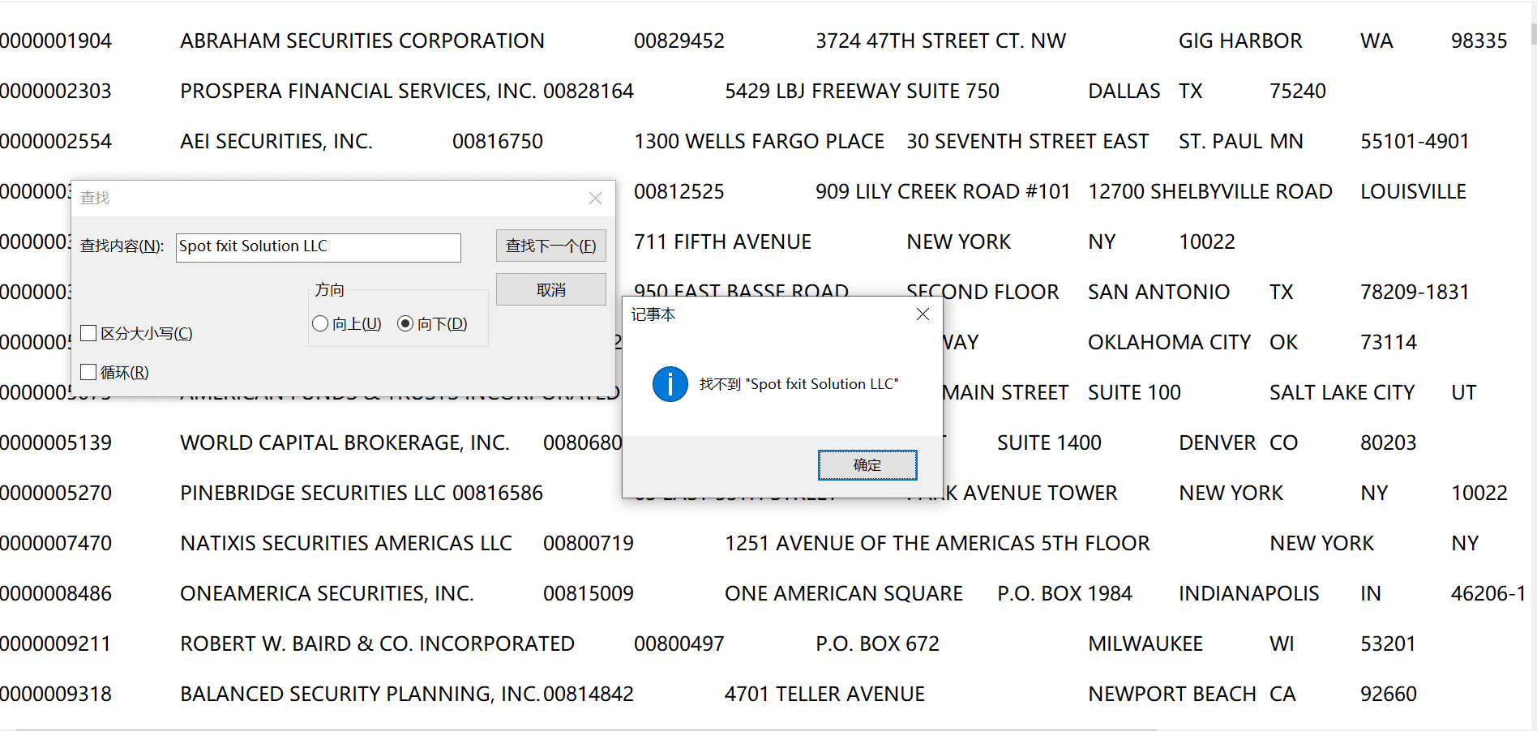Viewport: 1537px width, 731px height.
Task: Click the text BALANCED SECURITY PLANNING, INC.
Action: coord(359,694)
